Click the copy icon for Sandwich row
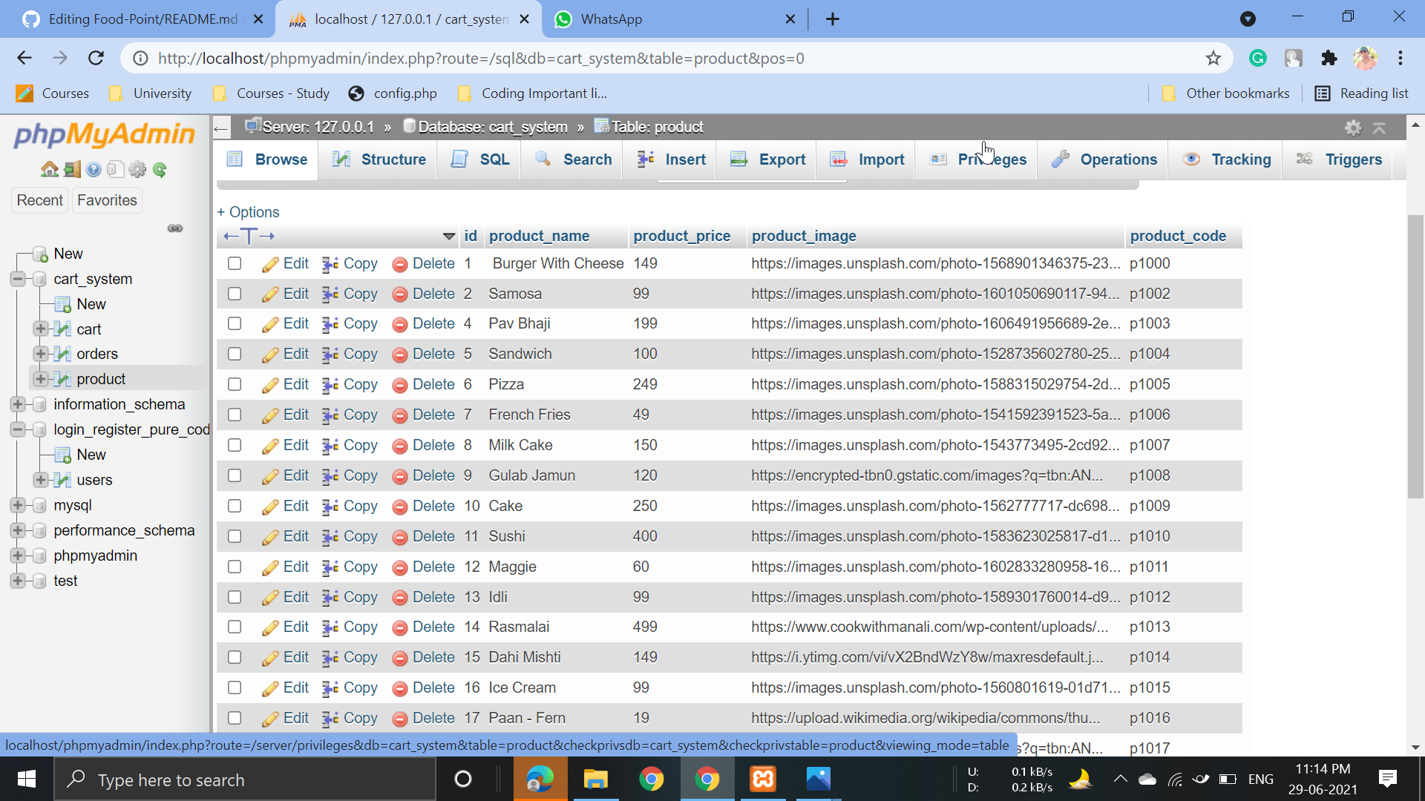The height and width of the screenshot is (801, 1425). [x=330, y=355]
